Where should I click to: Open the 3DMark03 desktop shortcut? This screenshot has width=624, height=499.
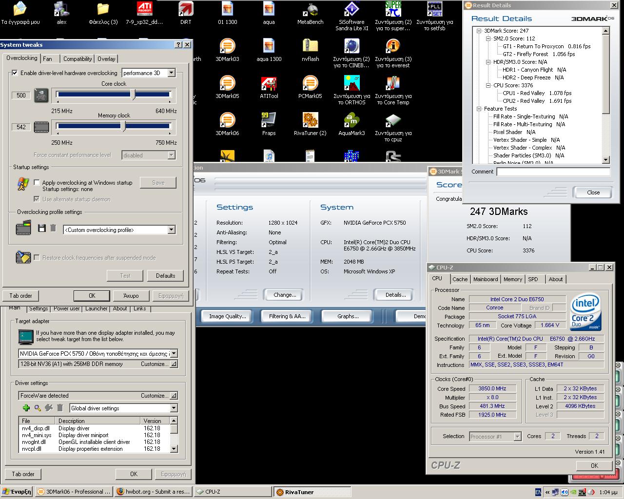pyautogui.click(x=227, y=50)
